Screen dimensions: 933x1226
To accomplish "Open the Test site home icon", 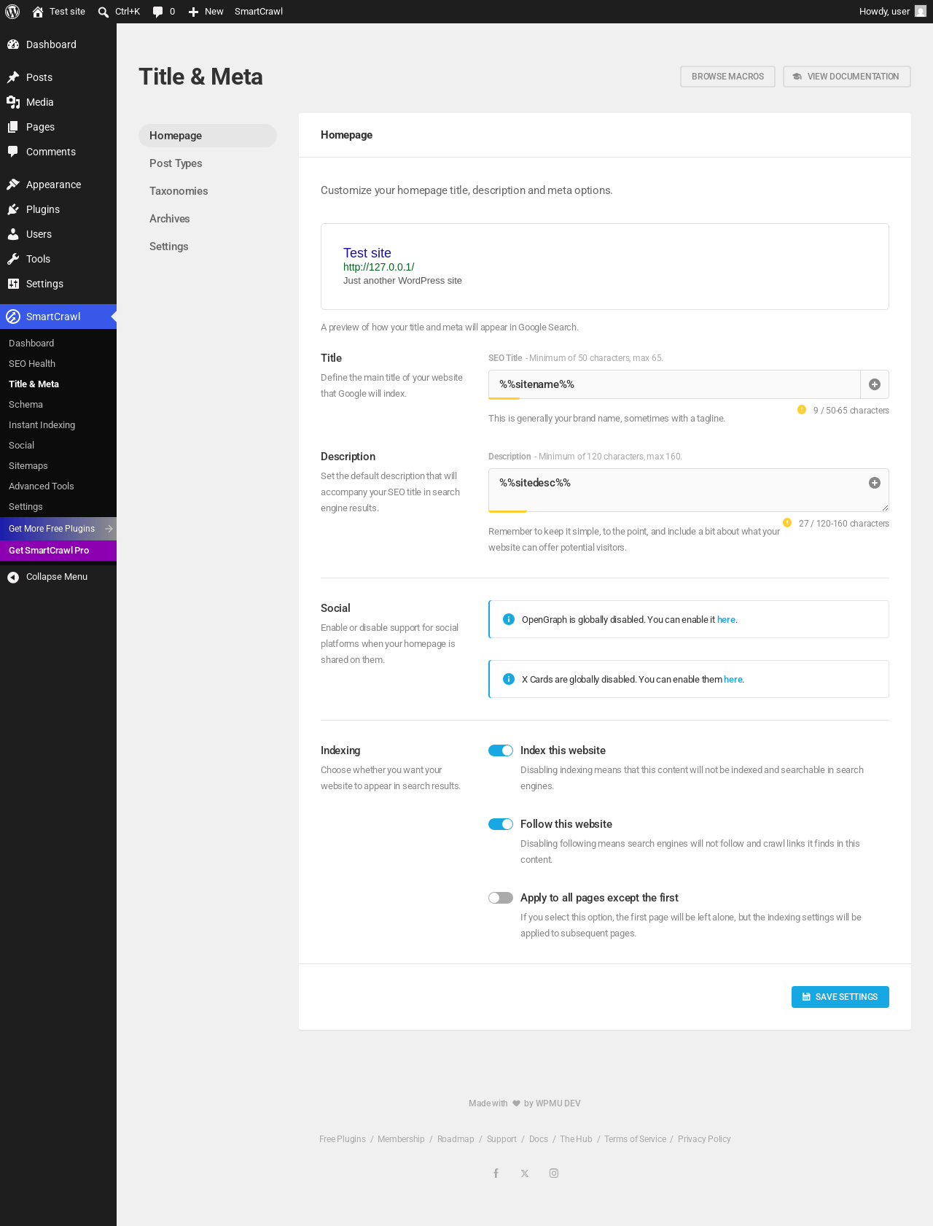I will pyautogui.click(x=38, y=12).
